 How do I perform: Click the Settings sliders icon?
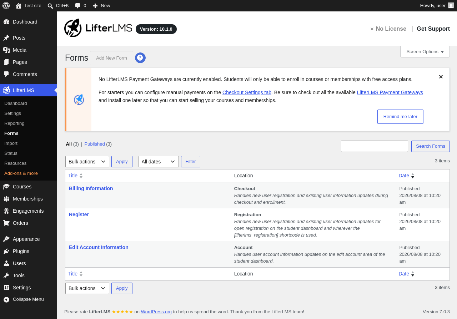coord(6,288)
